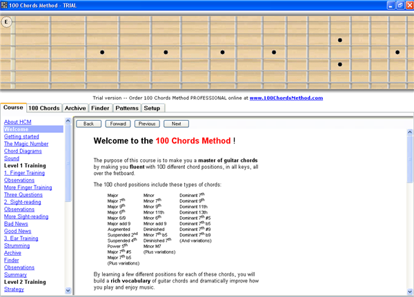Select the Course tab
Image resolution: width=414 pixels, height=297 pixels.
(13, 107)
